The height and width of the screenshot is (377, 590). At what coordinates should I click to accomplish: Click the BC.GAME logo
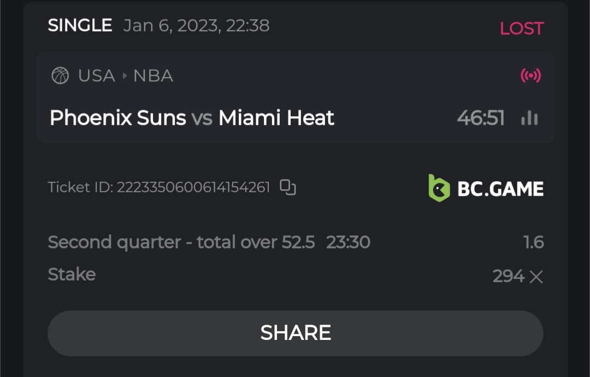click(486, 188)
